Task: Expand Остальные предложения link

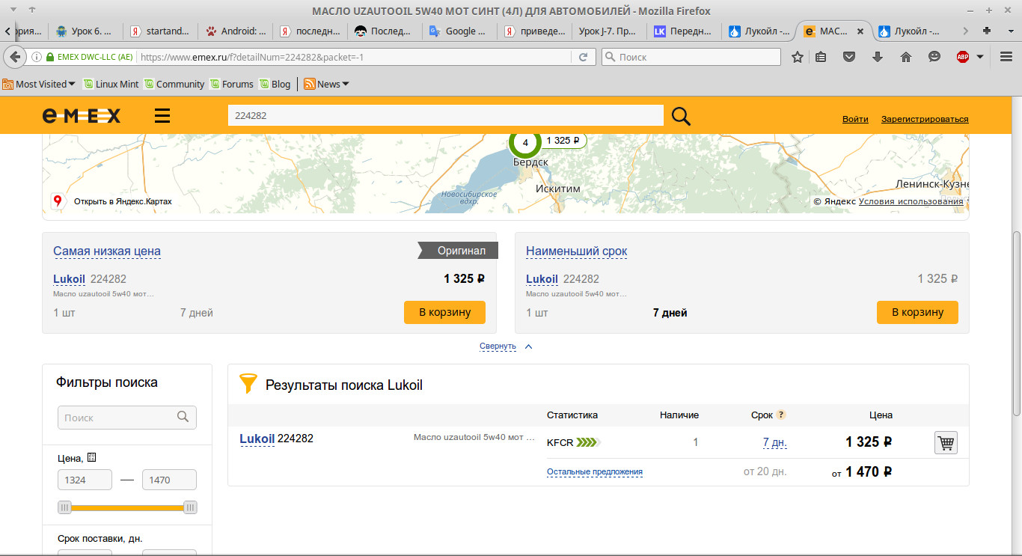Action: tap(595, 471)
